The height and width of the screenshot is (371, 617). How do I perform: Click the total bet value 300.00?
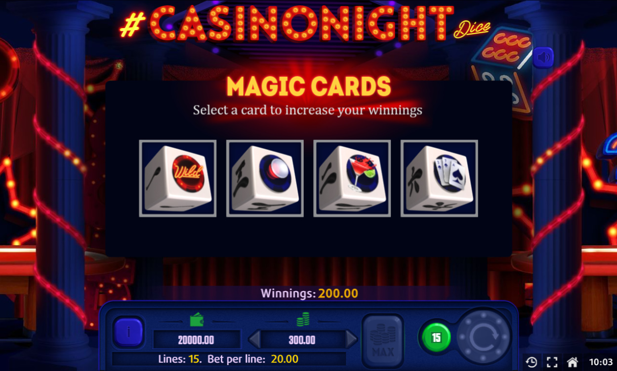tap(302, 340)
